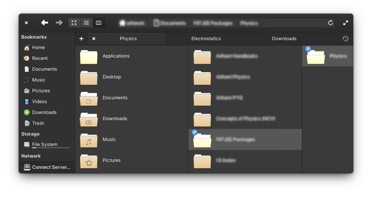Close the Physics tab
This screenshot has width=372, height=197.
(x=94, y=39)
